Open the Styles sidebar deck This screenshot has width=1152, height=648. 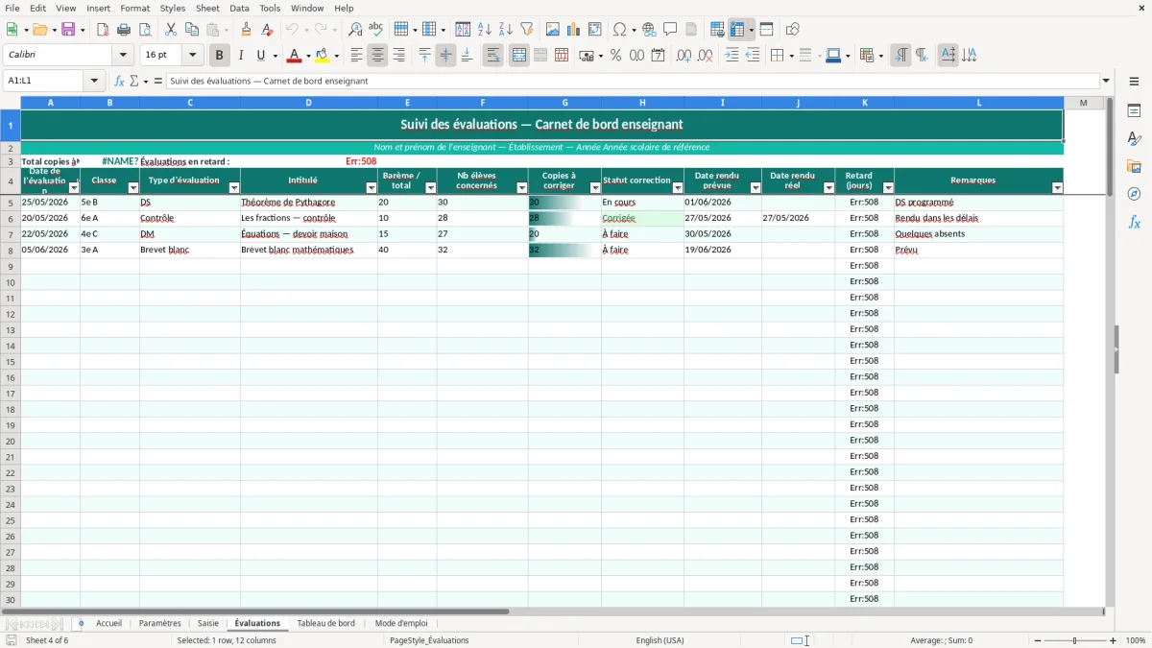1134,138
